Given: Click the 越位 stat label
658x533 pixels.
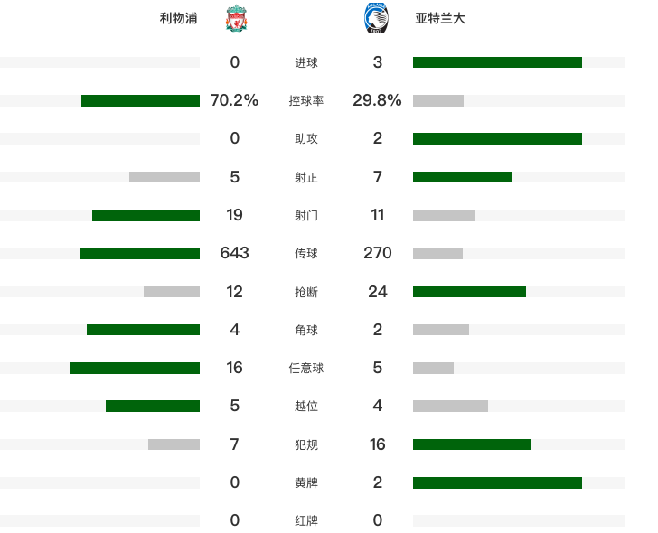Looking at the screenshot, I should 306,407.
